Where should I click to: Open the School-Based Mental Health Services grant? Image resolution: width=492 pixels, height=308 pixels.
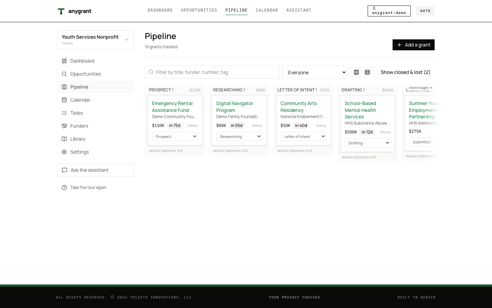tap(360, 110)
